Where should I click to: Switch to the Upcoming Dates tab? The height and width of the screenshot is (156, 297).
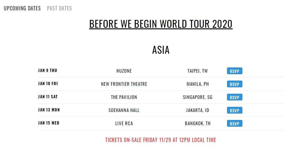click(22, 8)
